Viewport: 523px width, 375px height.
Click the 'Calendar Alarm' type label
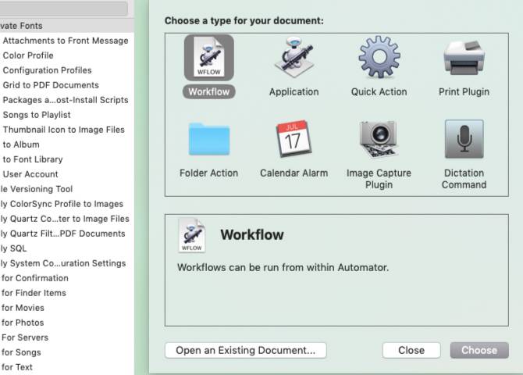[x=294, y=173]
